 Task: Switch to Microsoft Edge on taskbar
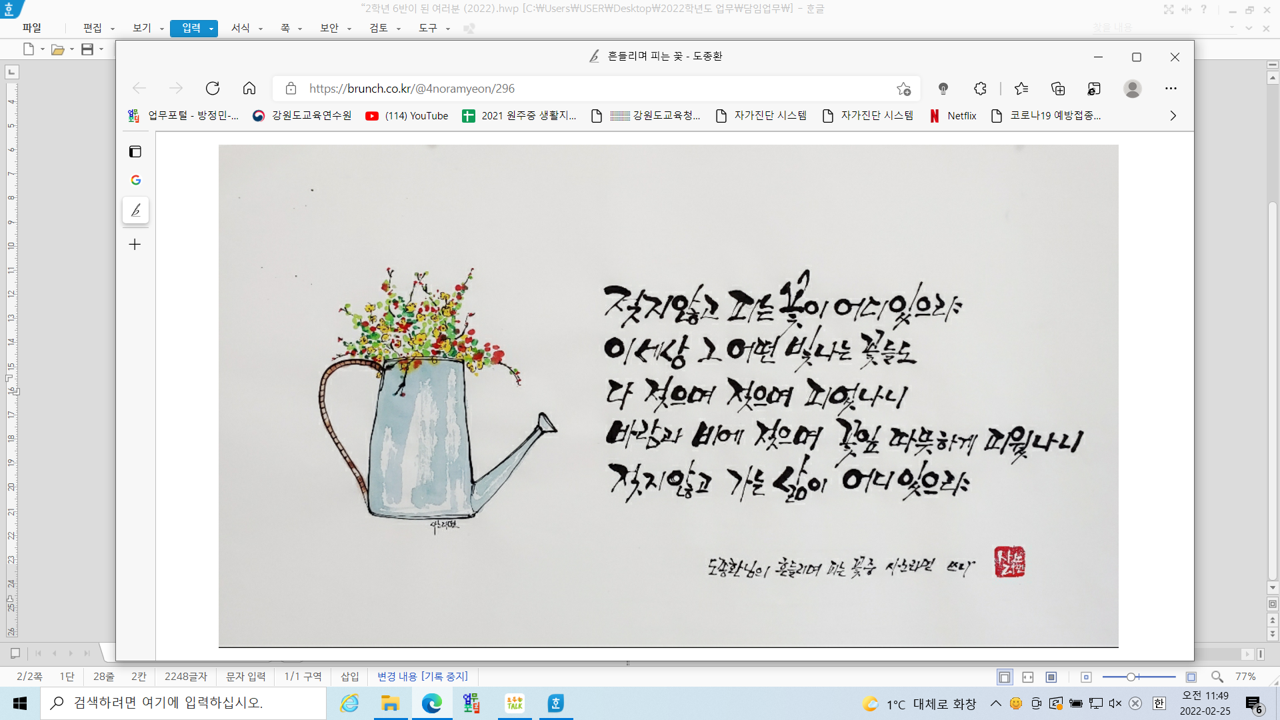point(432,703)
